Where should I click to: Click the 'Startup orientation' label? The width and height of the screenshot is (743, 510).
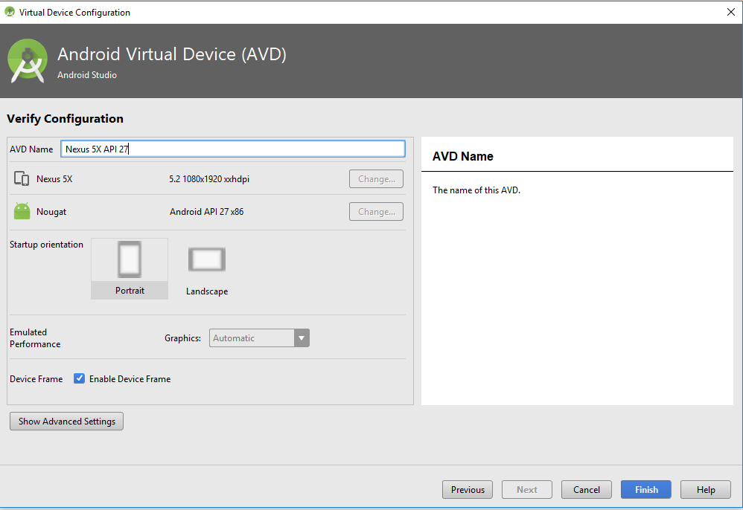(x=46, y=244)
